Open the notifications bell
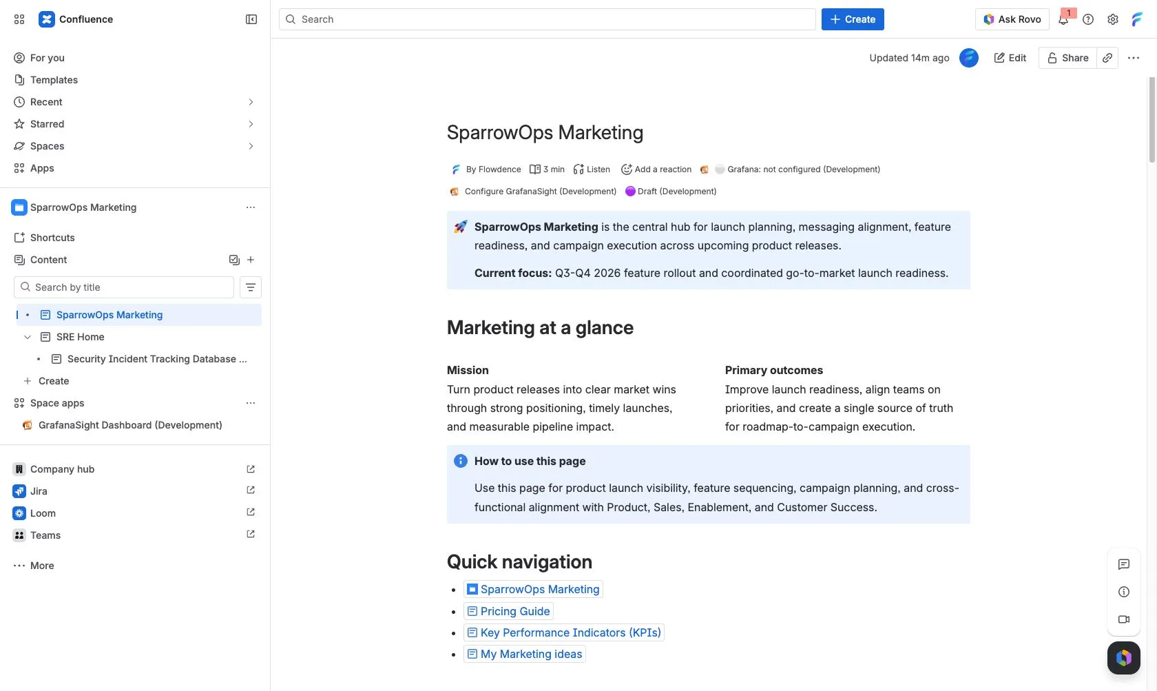This screenshot has height=691, width=1157. click(x=1063, y=19)
